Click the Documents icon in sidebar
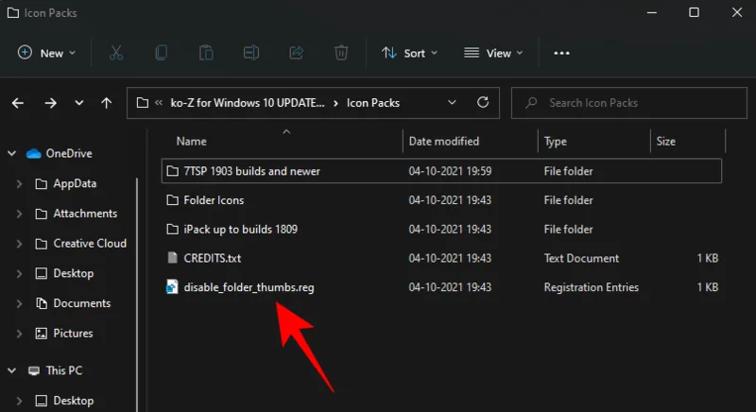 [x=42, y=303]
